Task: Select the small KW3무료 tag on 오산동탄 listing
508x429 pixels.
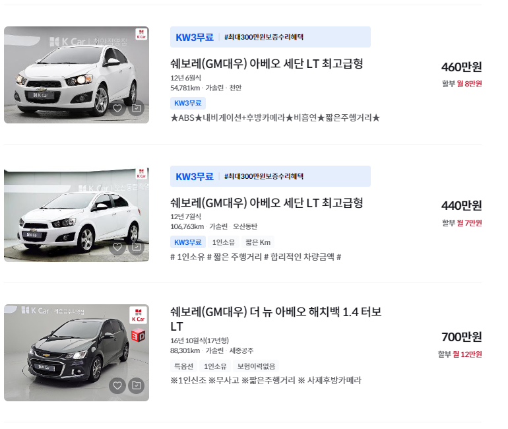Action: tap(188, 242)
